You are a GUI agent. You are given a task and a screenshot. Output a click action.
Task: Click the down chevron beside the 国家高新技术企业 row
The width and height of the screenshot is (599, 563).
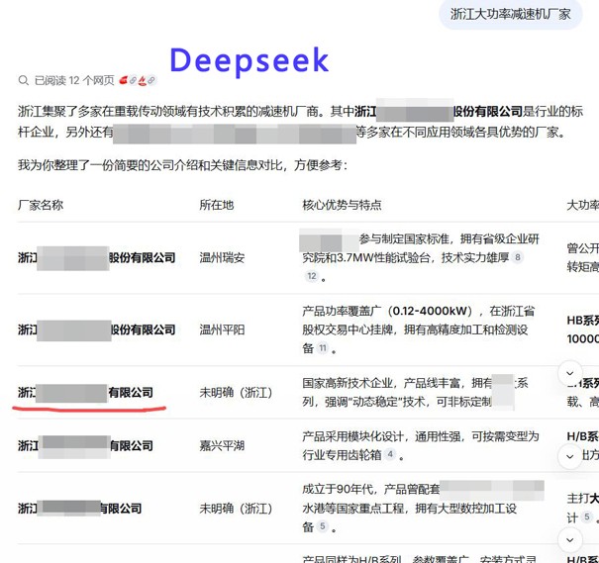pos(569,373)
